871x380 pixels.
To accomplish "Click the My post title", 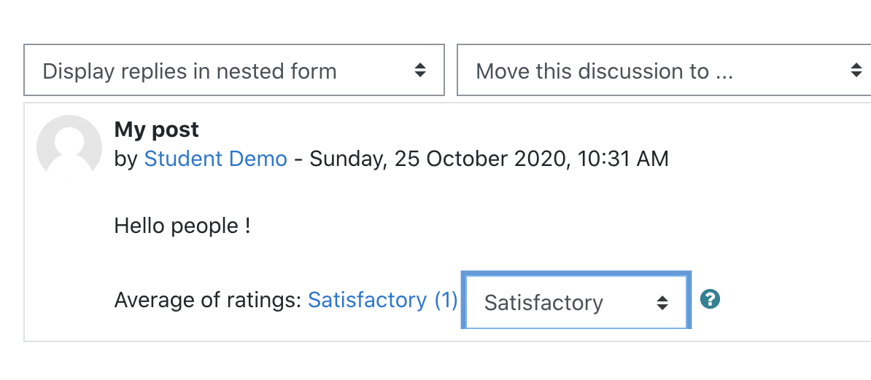I will coord(156,130).
